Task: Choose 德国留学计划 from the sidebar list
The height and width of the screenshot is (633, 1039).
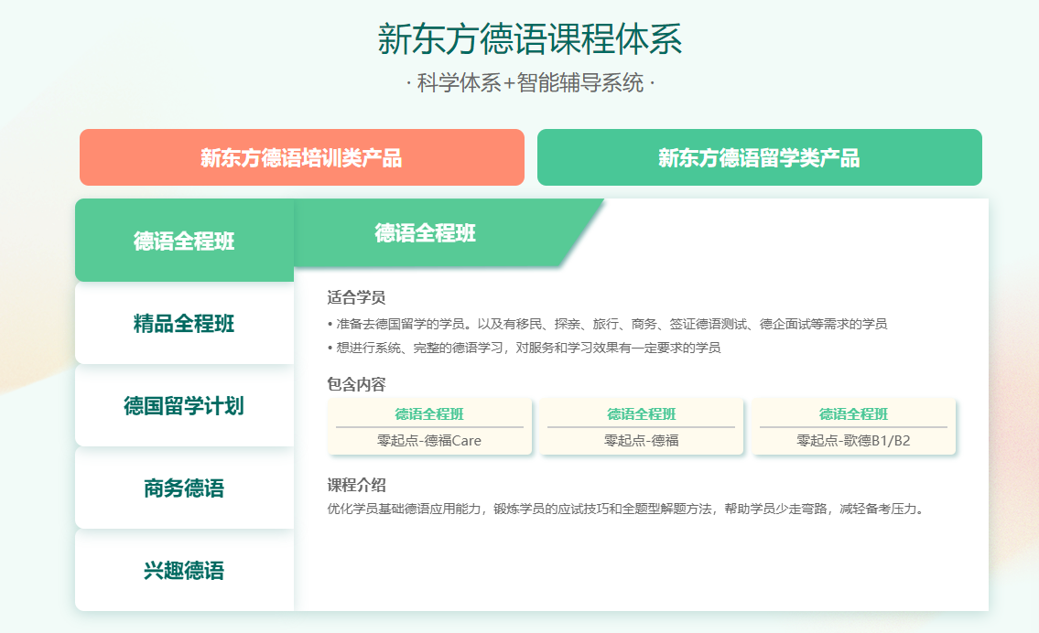Action: click(x=184, y=406)
